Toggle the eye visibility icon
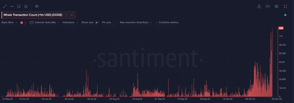The height and width of the screenshot is (103, 294). 37,6
